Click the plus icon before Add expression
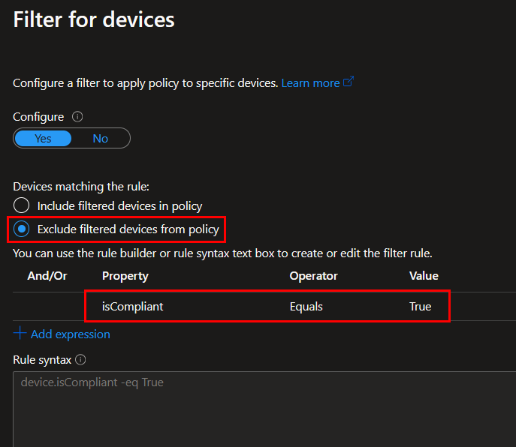 (x=20, y=334)
